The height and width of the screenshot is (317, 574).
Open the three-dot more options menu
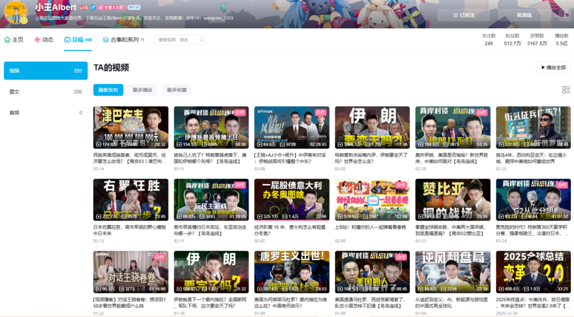(565, 15)
